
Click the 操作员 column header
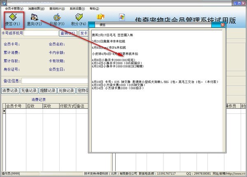[x=233, y=106]
